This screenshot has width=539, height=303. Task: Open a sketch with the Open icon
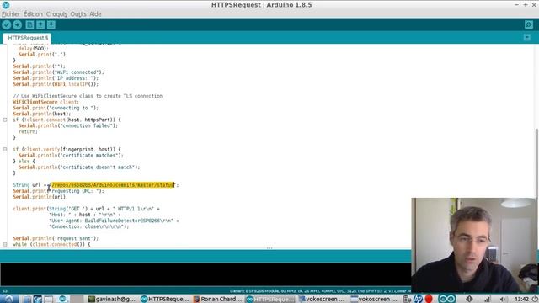[40, 24]
